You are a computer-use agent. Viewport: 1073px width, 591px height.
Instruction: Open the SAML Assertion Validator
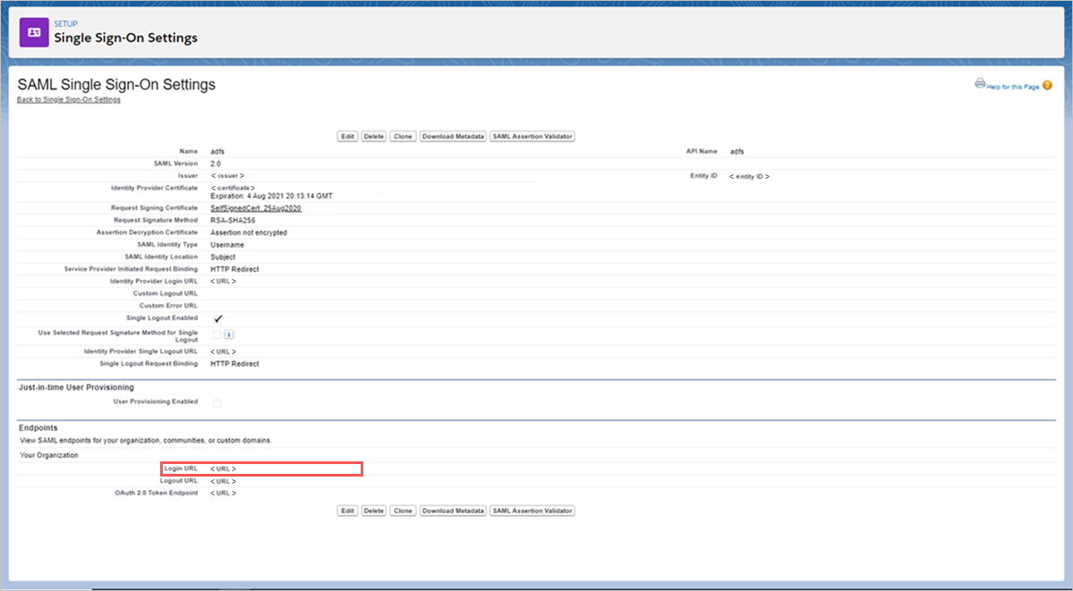tap(532, 136)
